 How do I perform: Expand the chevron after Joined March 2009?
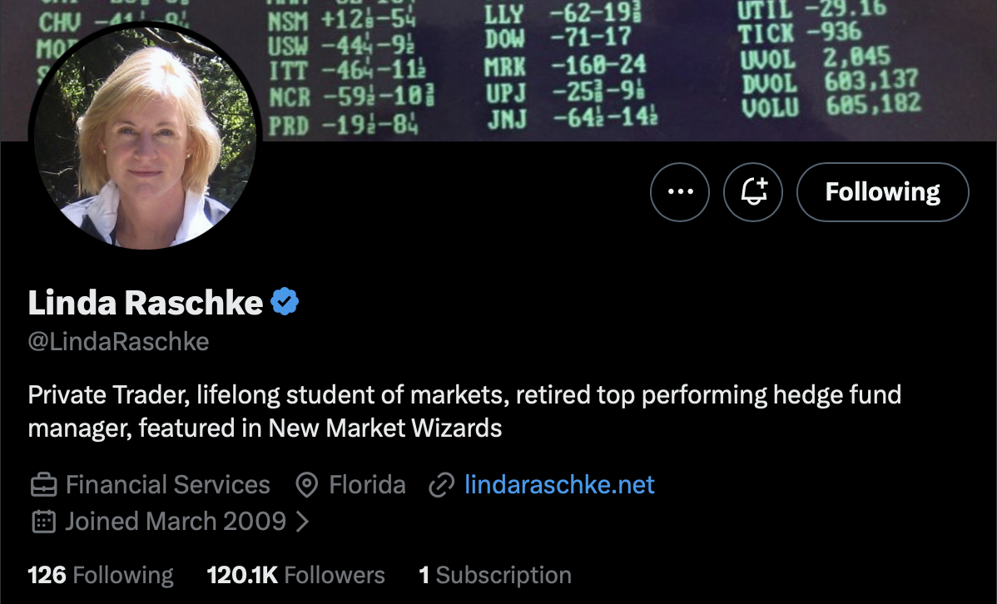click(x=303, y=522)
